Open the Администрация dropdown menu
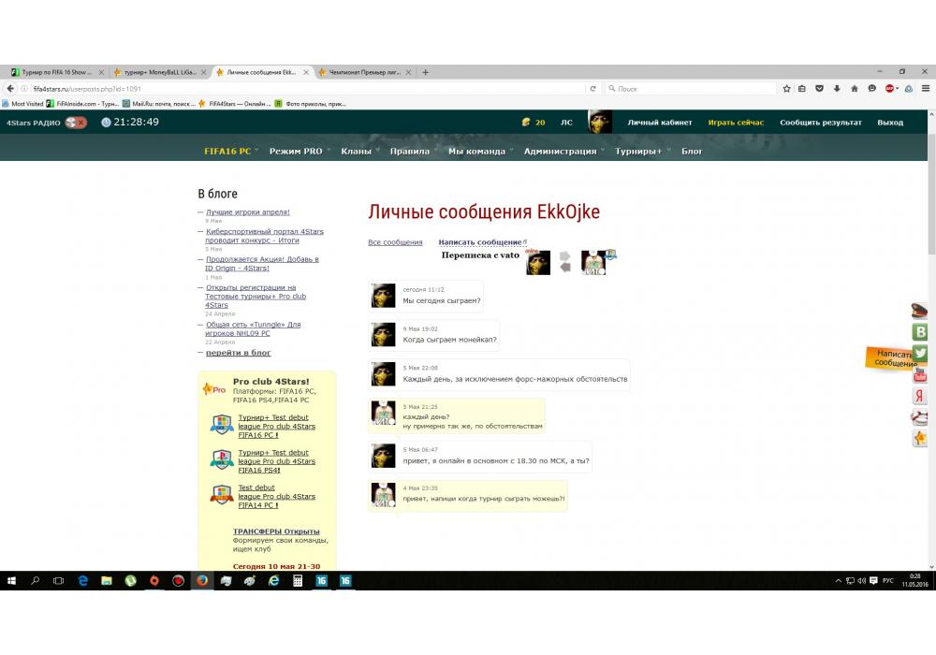This screenshot has height=655, width=936. 562,151
